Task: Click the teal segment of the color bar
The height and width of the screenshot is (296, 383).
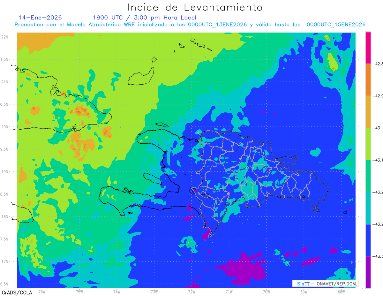Action: tap(368, 208)
